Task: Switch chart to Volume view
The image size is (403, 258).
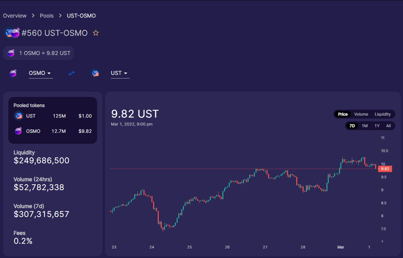Action: [361, 114]
